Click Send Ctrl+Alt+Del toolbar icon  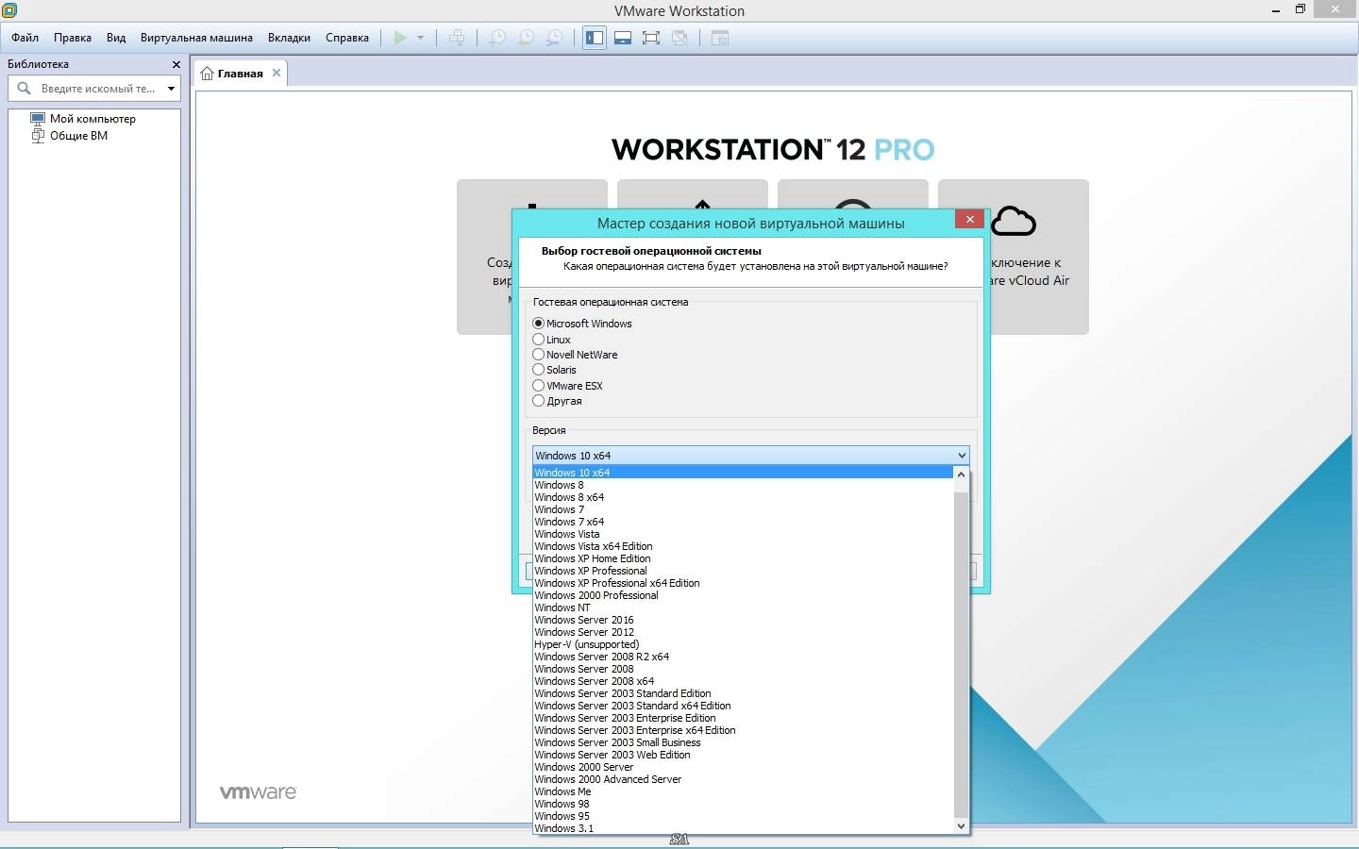(457, 38)
